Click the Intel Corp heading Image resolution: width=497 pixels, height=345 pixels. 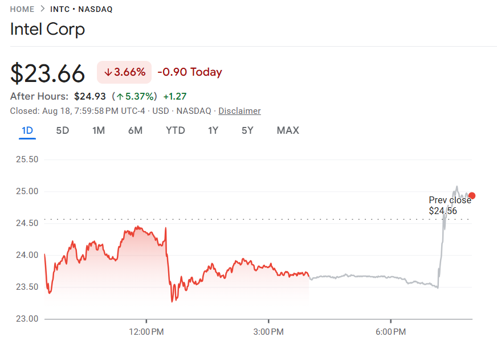point(47,29)
